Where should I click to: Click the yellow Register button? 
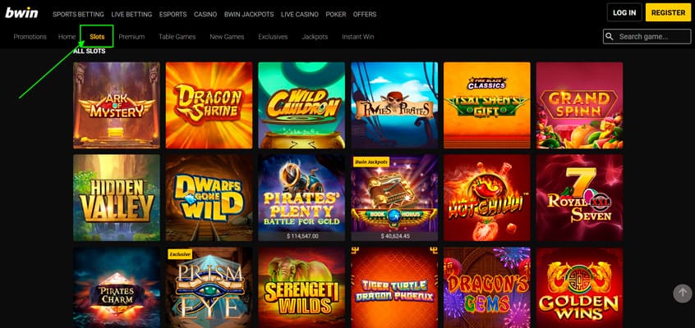point(669,12)
